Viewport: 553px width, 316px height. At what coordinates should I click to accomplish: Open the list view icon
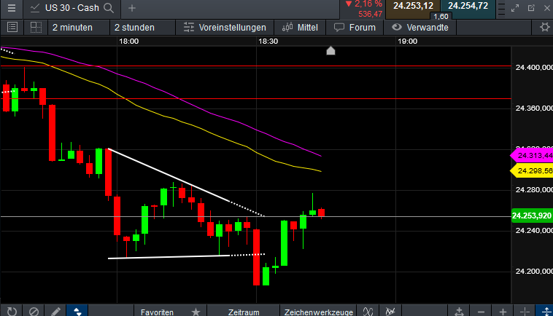click(x=12, y=27)
